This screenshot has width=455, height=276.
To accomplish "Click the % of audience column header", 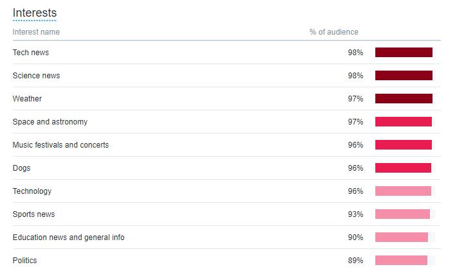I will (334, 32).
